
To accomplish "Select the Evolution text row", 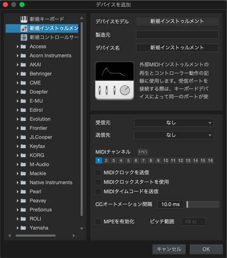I will (x=40, y=119).
